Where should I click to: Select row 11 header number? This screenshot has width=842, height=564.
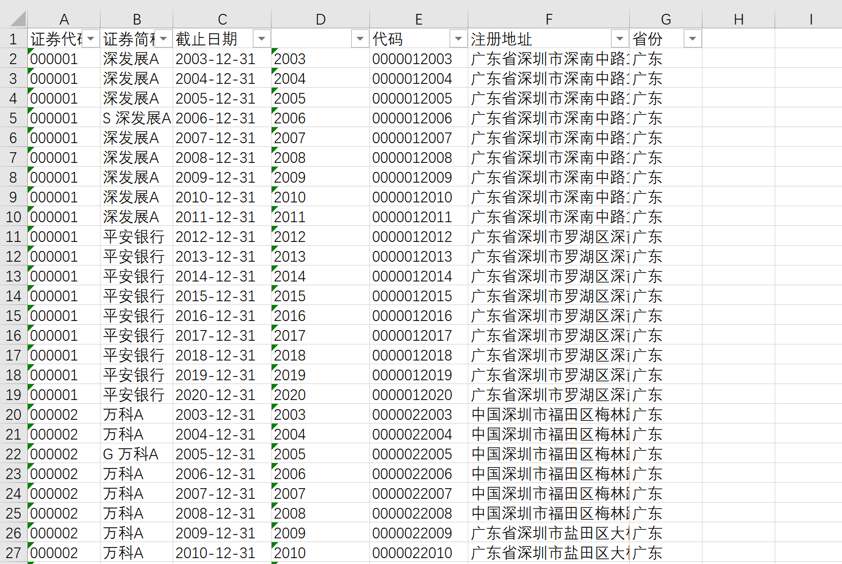pos(13,237)
